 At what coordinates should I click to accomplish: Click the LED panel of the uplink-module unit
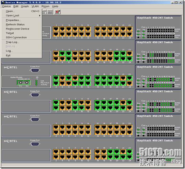(158, 77)
